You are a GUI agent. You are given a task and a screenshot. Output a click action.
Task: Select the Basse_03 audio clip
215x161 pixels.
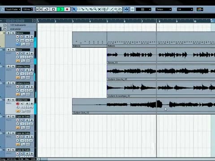161,56
